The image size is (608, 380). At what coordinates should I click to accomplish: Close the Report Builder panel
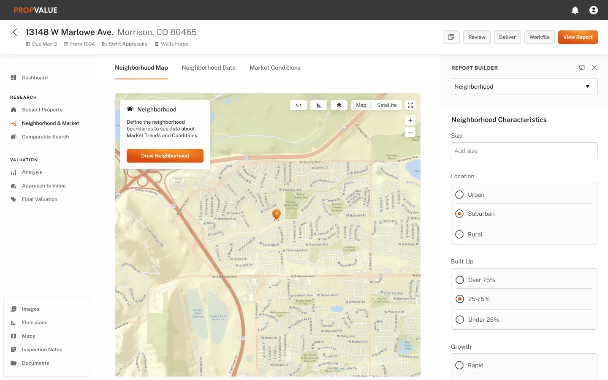(x=594, y=68)
